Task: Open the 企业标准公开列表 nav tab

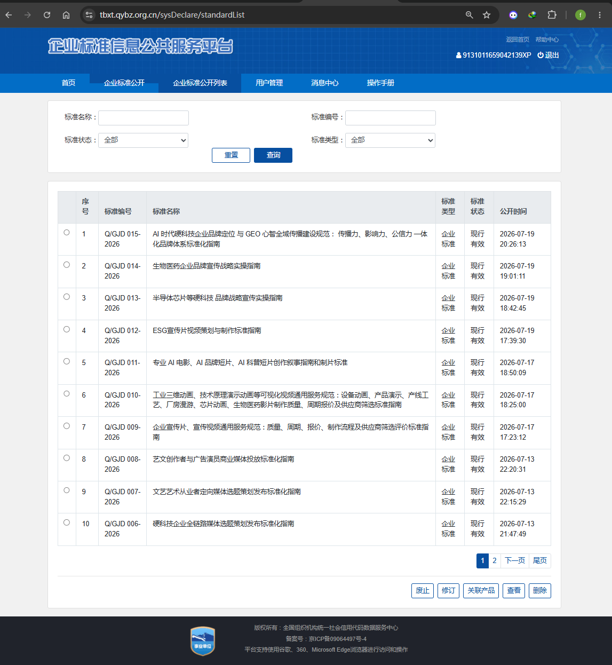Action: [200, 83]
